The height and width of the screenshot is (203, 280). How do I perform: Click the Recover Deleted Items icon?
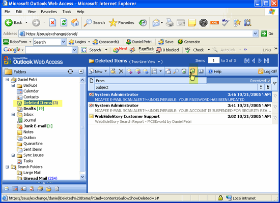pyautogui.click(x=192, y=71)
